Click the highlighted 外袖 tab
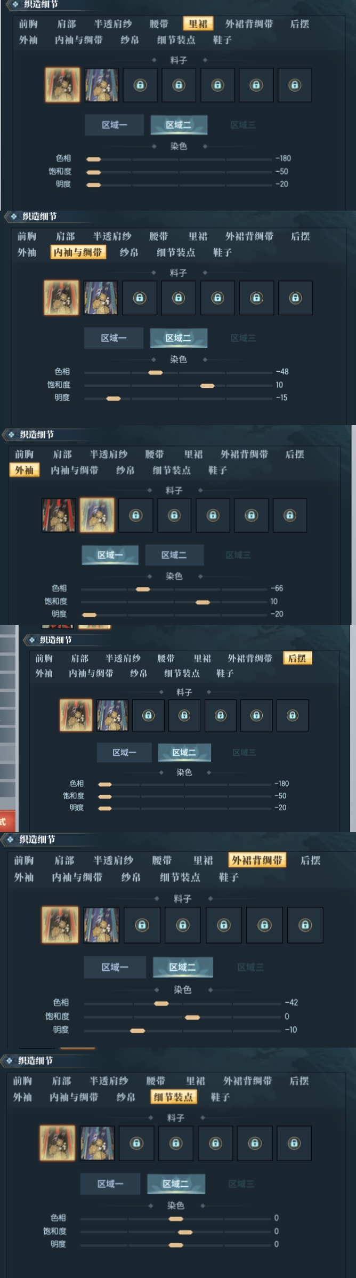This screenshot has width=356, height=1278. click(x=24, y=470)
